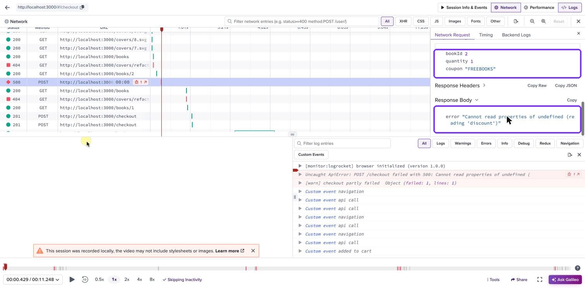
Task: Export network entries icon
Action: click(516, 21)
